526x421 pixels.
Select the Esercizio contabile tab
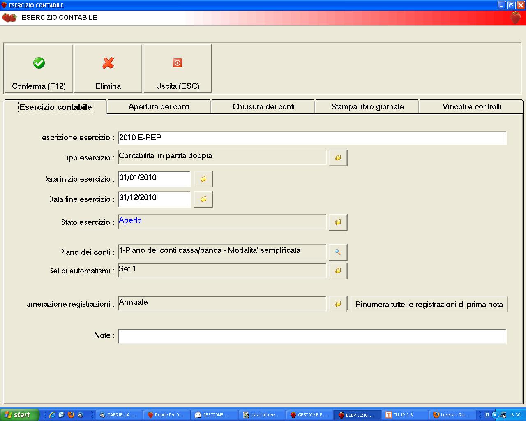point(55,107)
